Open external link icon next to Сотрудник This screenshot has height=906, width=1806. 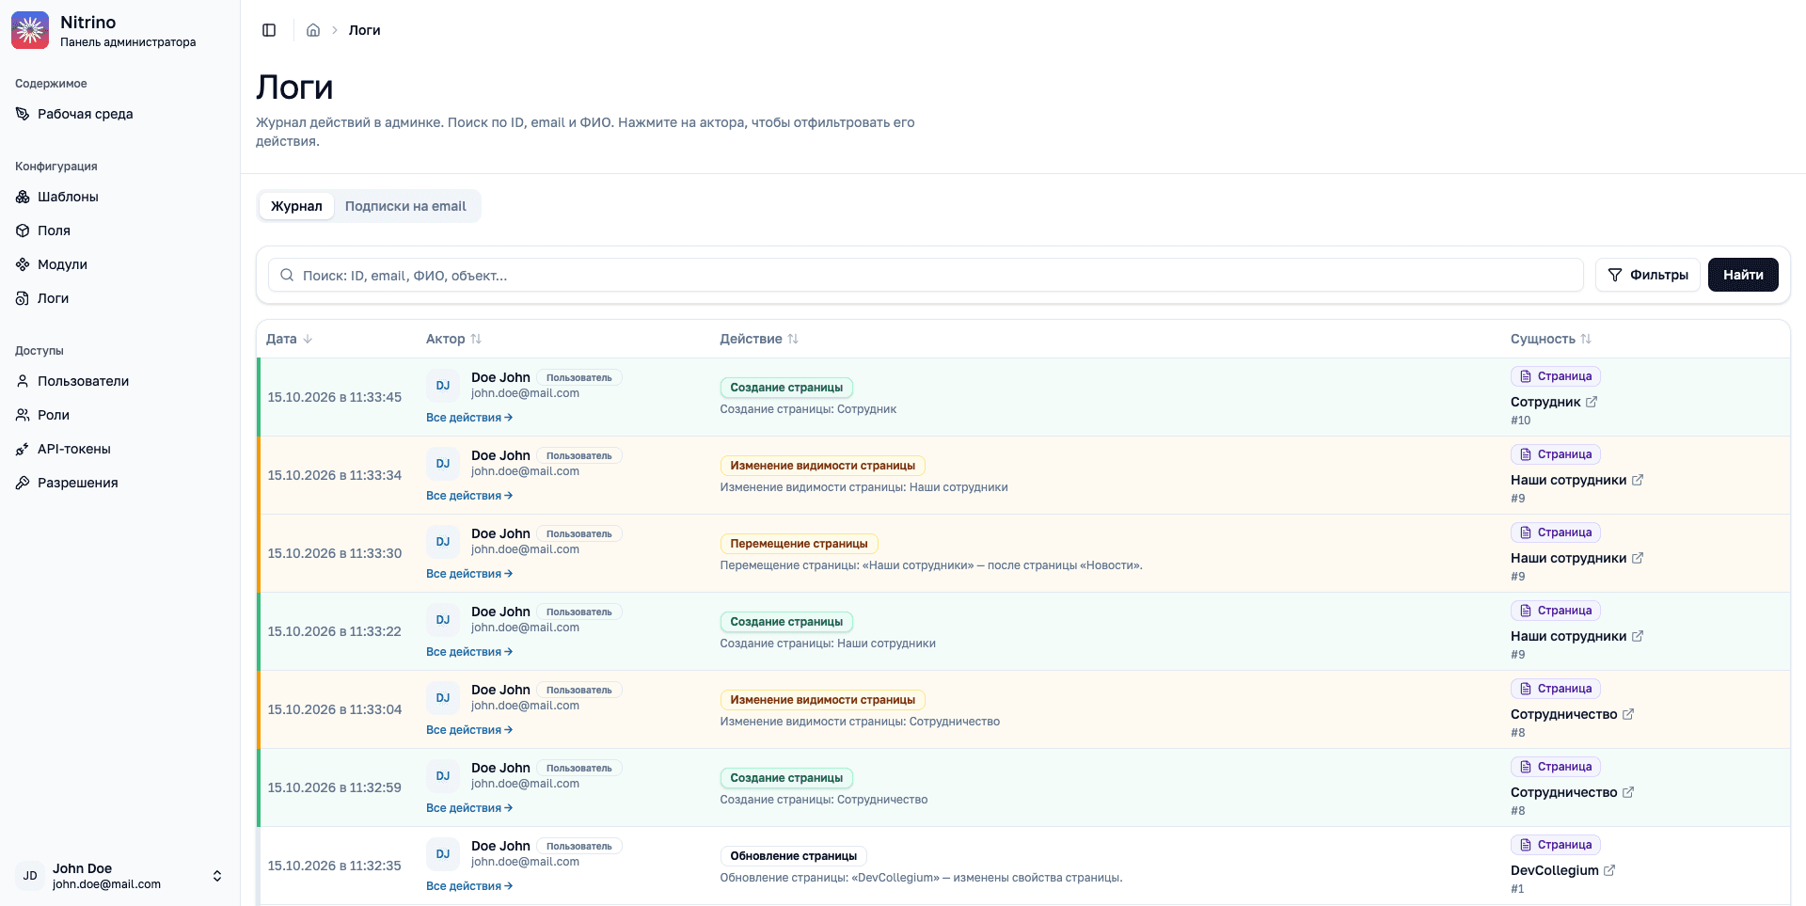pyautogui.click(x=1592, y=402)
